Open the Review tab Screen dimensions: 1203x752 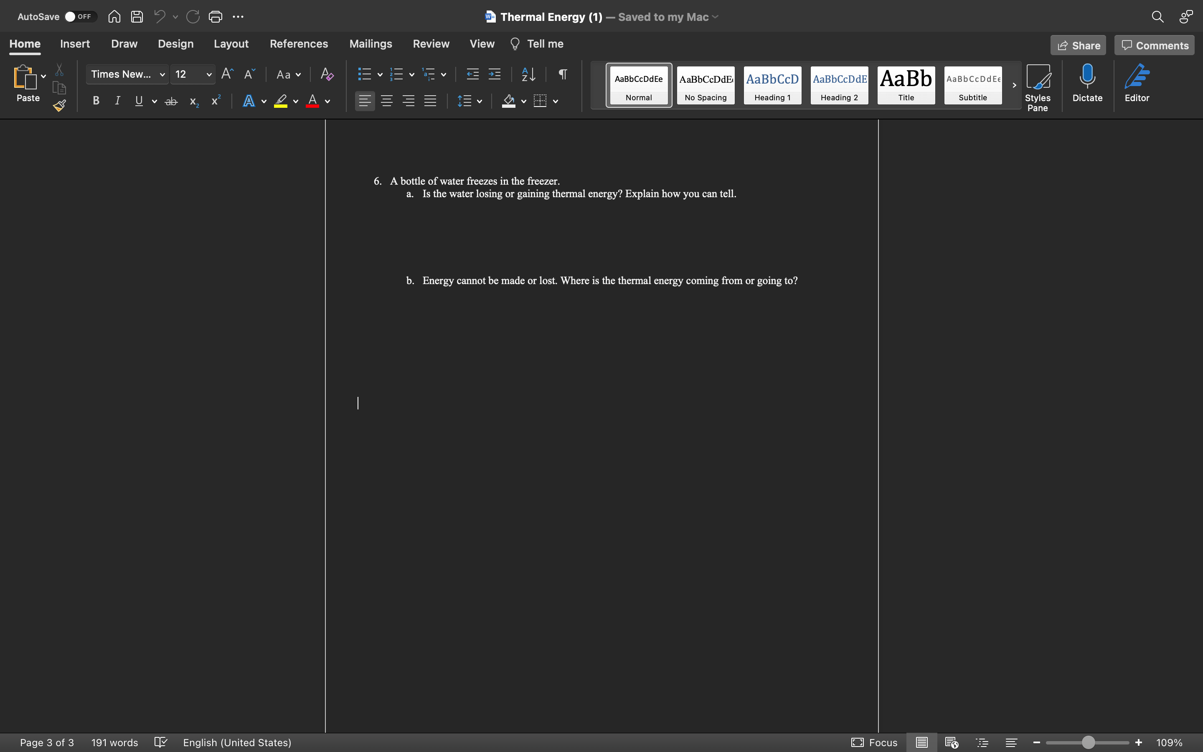[431, 44]
